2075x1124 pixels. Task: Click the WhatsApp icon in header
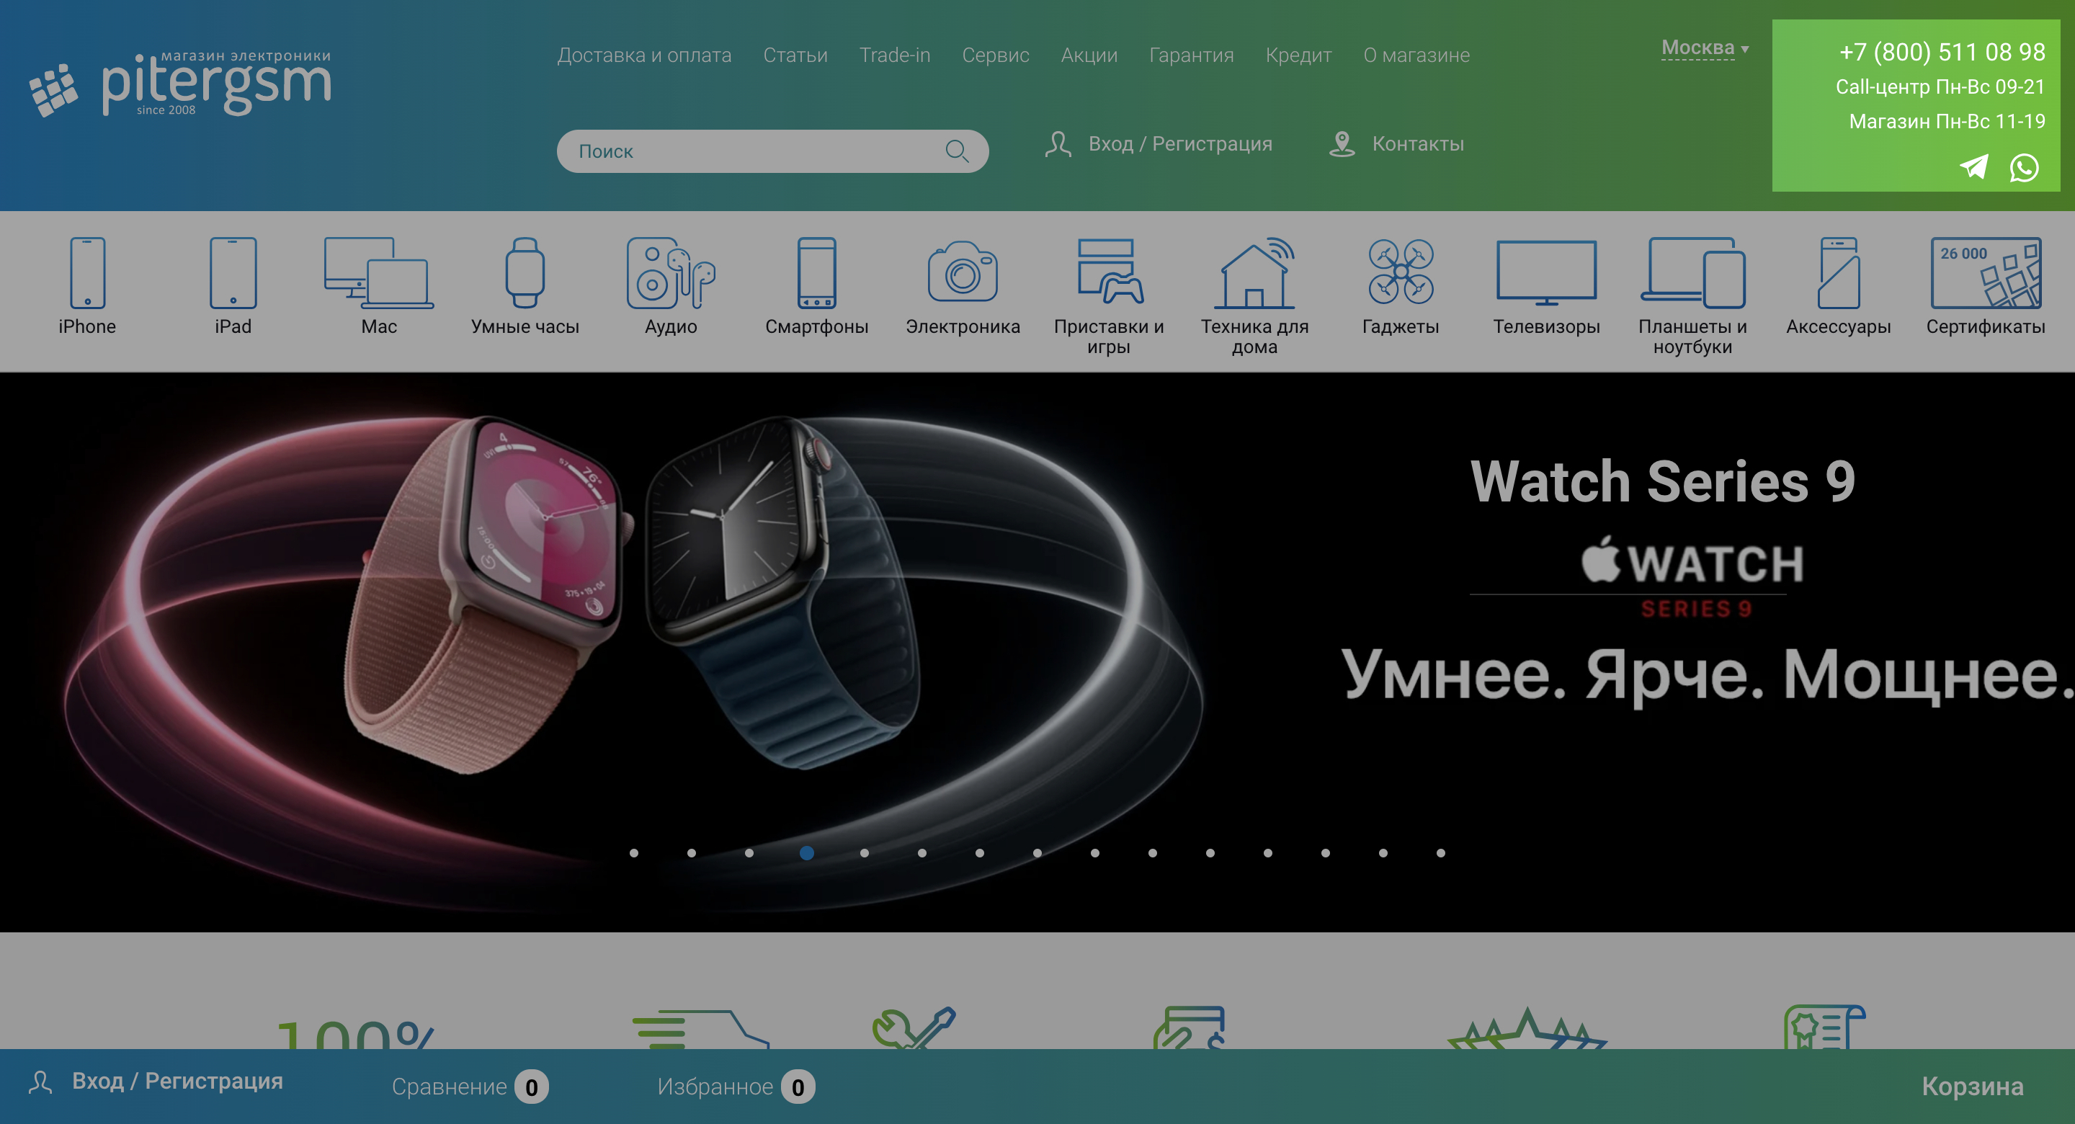point(2025,168)
